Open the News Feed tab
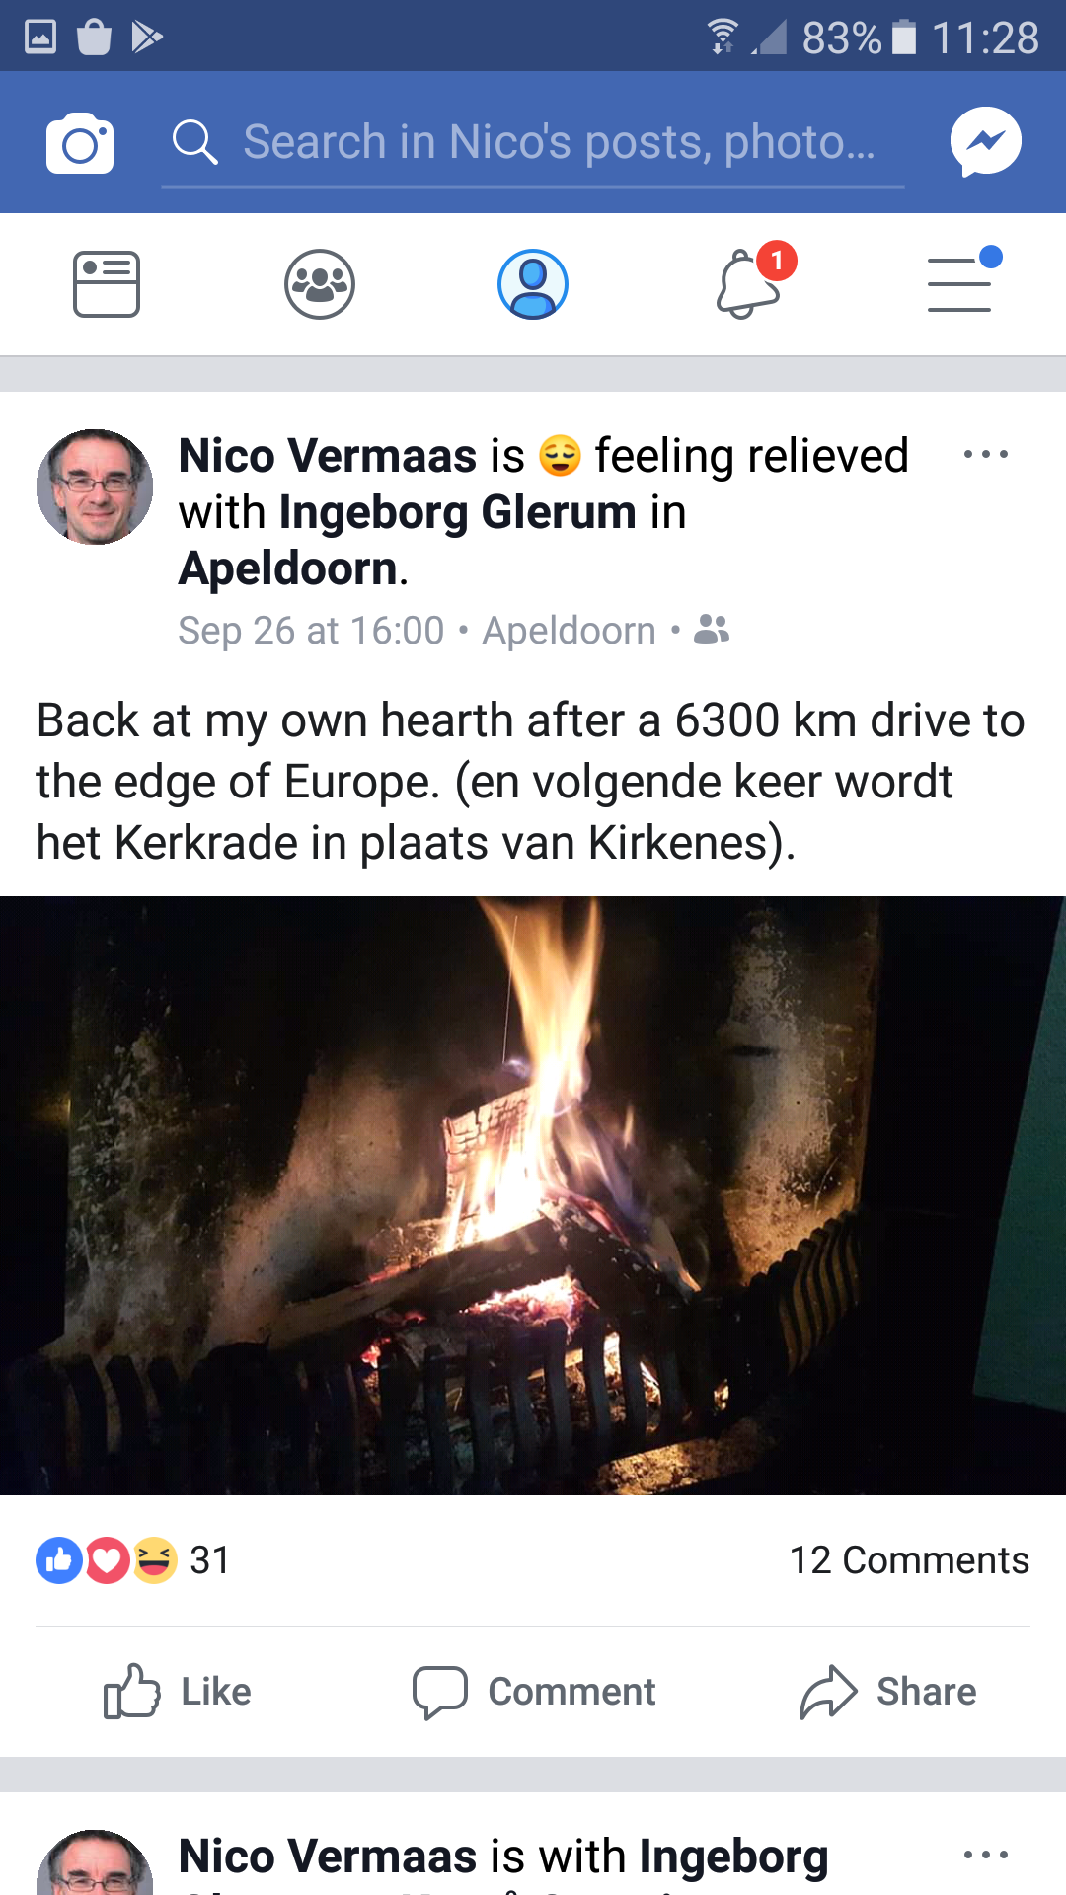 pyautogui.click(x=107, y=284)
